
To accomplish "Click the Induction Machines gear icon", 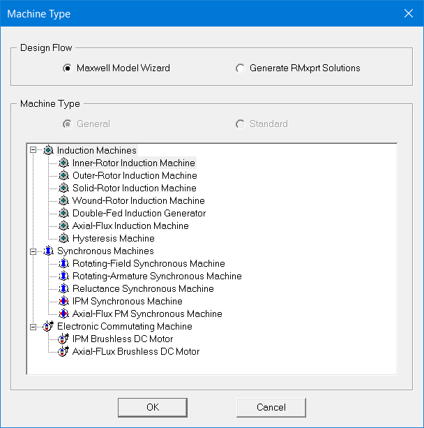I will pyautogui.click(x=48, y=150).
